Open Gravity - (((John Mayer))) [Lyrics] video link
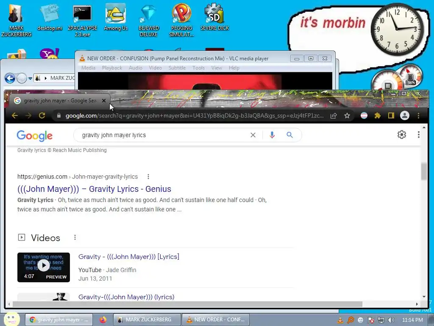434x326 pixels. [x=129, y=257]
